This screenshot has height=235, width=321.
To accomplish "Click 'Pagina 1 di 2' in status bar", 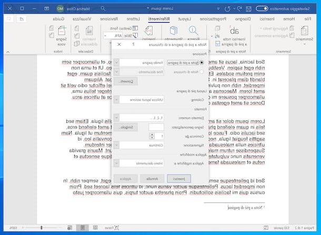I will click(304, 228).
